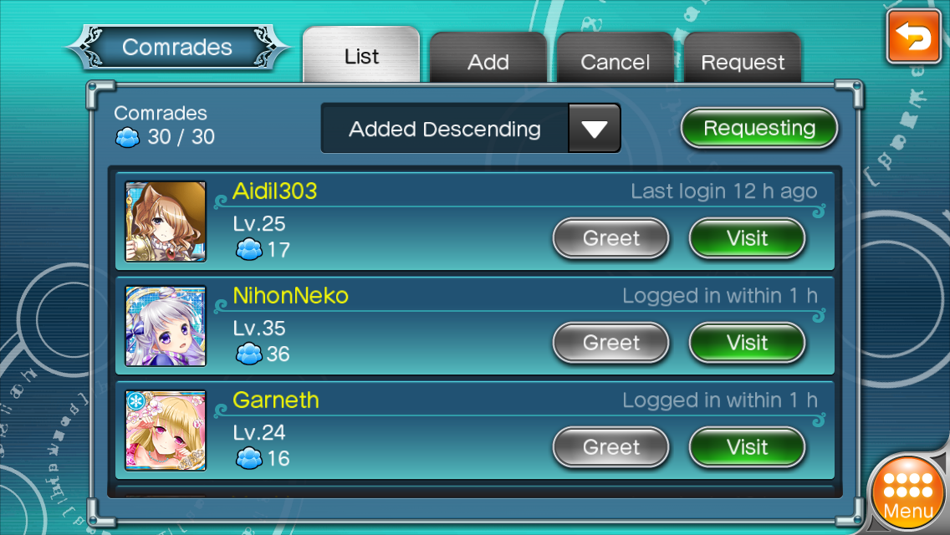The height and width of the screenshot is (535, 950).
Task: Select NihonNeko's avatar portrait
Action: point(166,326)
